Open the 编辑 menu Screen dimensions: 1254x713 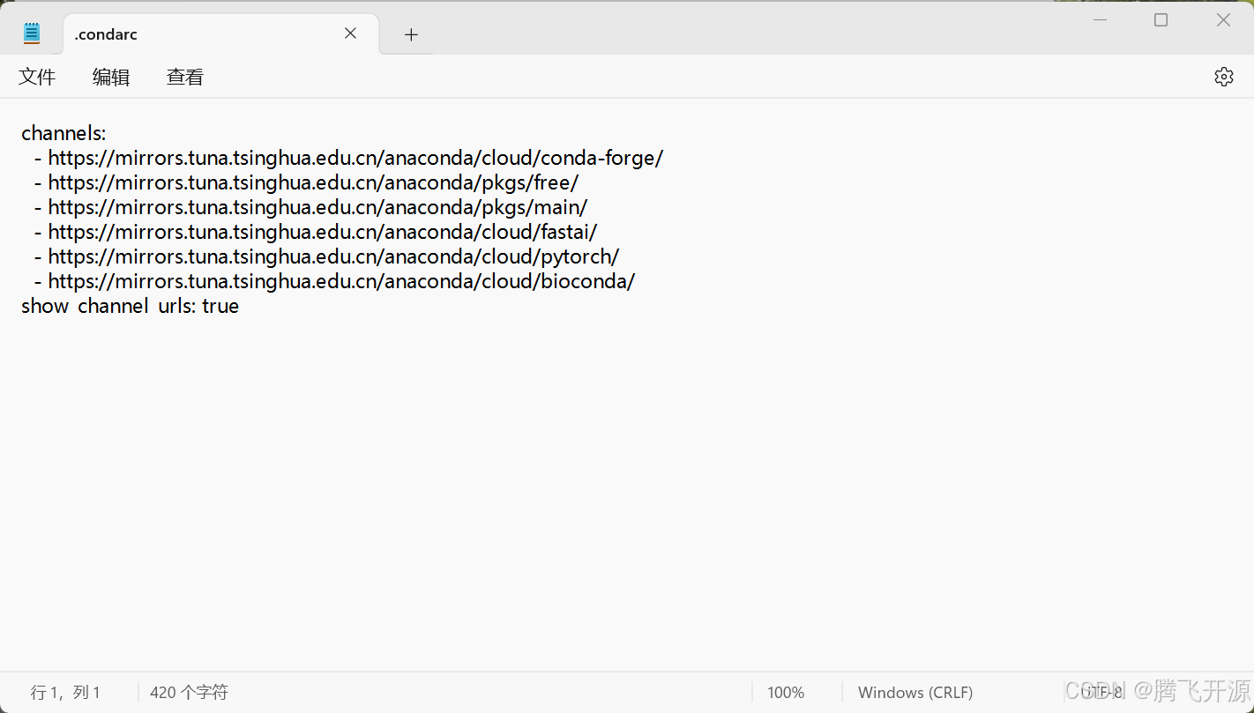pyautogui.click(x=111, y=78)
